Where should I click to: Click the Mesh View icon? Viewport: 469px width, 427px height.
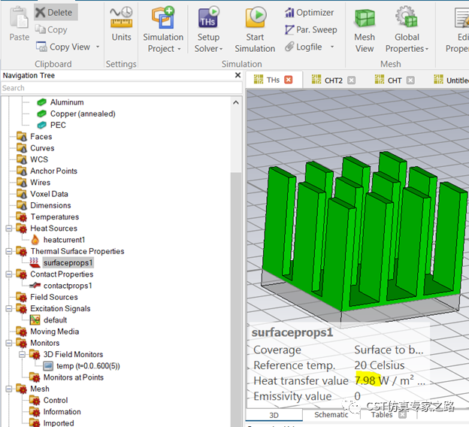coord(365,18)
